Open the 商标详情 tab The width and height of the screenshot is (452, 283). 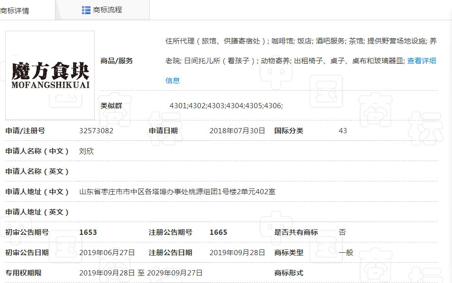(x=15, y=10)
